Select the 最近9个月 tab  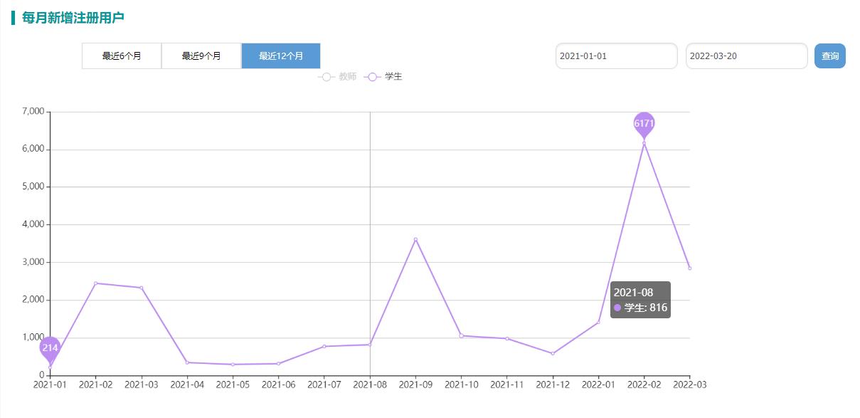pyautogui.click(x=201, y=56)
